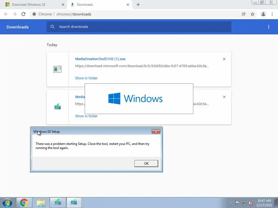Screen dimensions: 278x208
Task: Click the muted volume tray icon
Action: [x=251, y=203]
